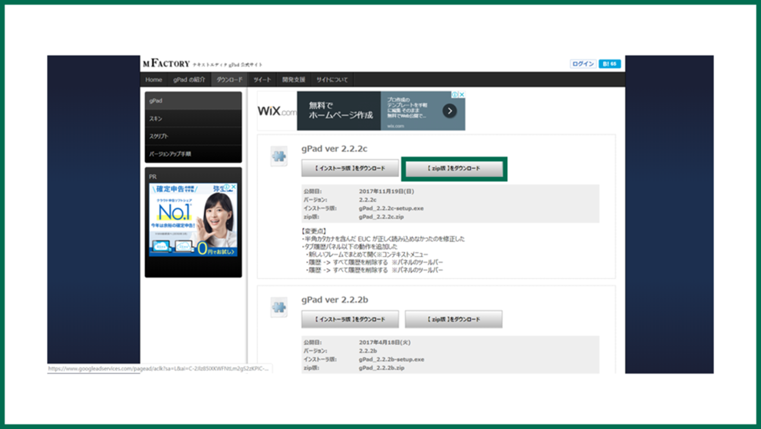Click the date 2017年4月18日(火)
This screenshot has width=761, height=429.
click(x=384, y=342)
